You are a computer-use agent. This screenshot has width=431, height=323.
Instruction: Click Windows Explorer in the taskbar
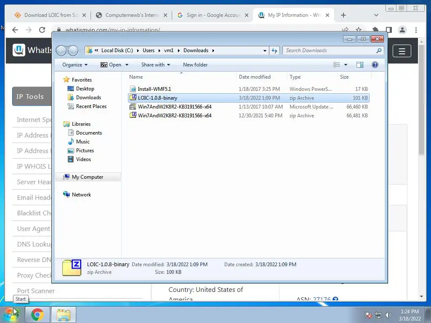click(64, 315)
